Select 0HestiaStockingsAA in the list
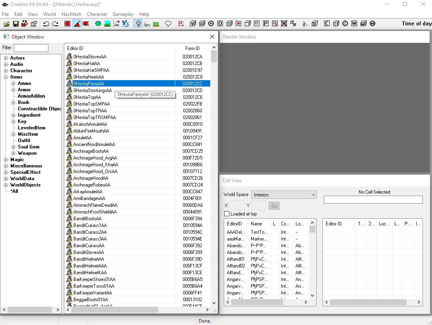 coord(93,90)
